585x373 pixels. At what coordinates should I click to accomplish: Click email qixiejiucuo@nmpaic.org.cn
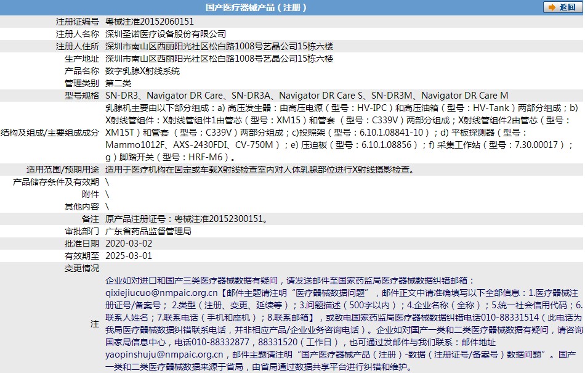click(161, 293)
